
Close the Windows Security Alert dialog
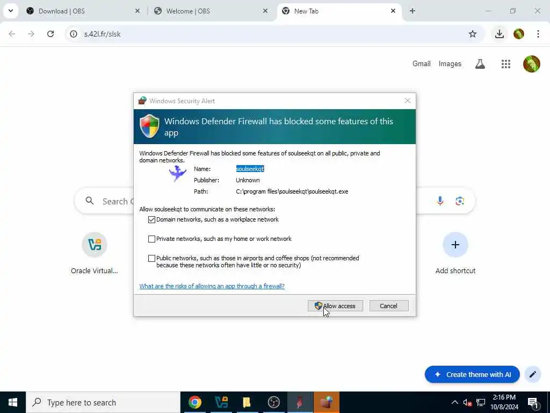point(407,101)
